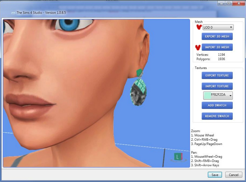
Task: Click the oval earring pendant in viewport
Action: coord(138,92)
